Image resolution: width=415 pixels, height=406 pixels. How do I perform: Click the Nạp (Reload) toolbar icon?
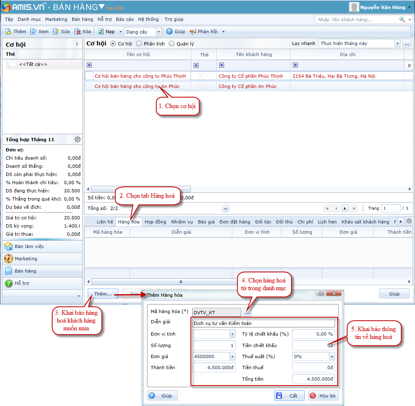point(101,32)
